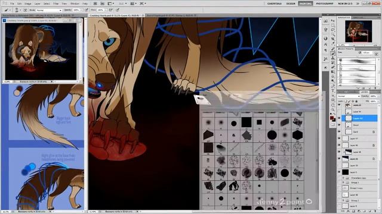Toggle the Brush panel from options bar
This screenshot has width=382, height=214.
point(25,10)
